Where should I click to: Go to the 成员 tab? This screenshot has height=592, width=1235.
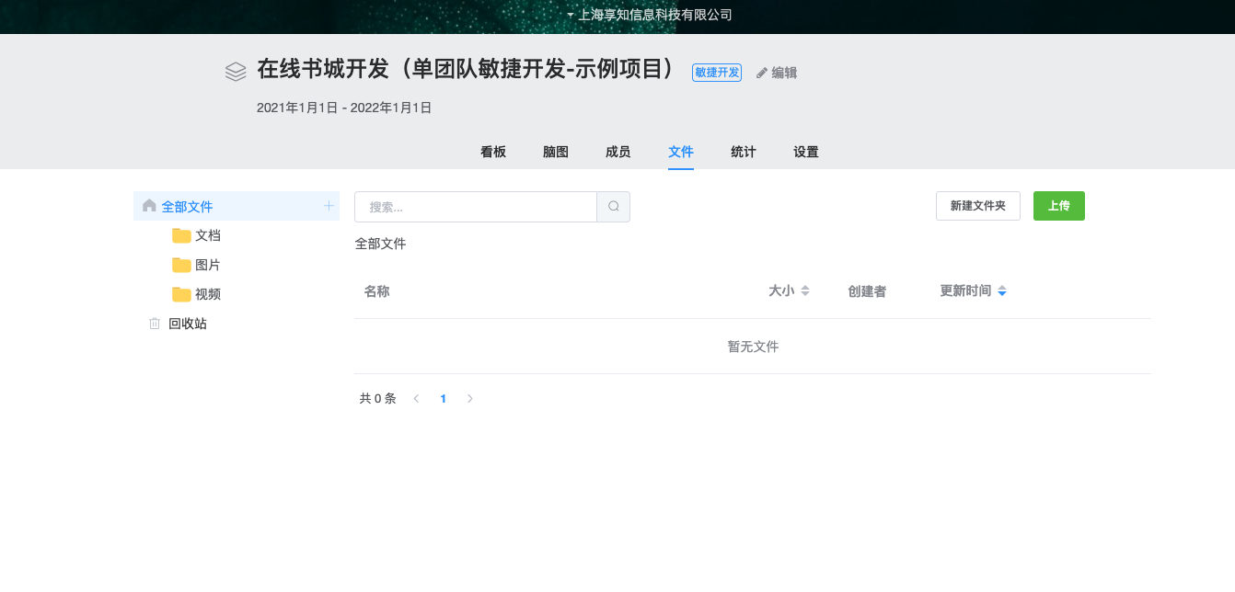click(618, 152)
